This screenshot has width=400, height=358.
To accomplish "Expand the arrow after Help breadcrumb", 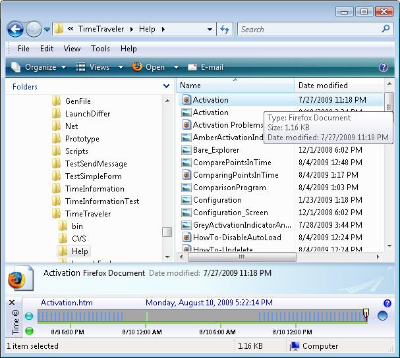I will (163, 30).
